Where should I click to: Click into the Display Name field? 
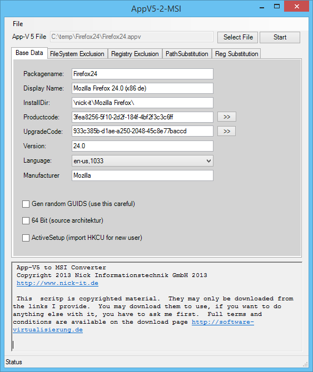pyautogui.click(x=142, y=88)
